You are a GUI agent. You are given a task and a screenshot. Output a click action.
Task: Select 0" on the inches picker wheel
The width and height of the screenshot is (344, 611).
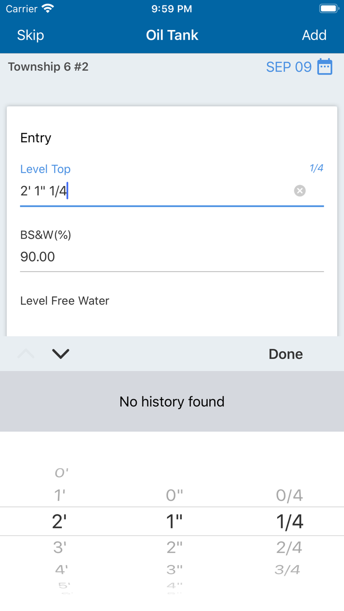(173, 496)
